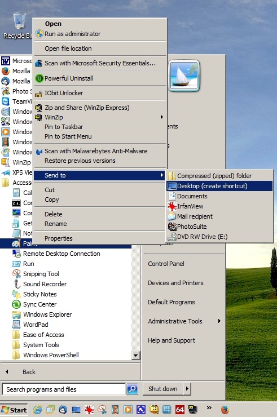This screenshot has height=417, width=277.
Task: Open Devices and Printers
Action: pos(175,283)
